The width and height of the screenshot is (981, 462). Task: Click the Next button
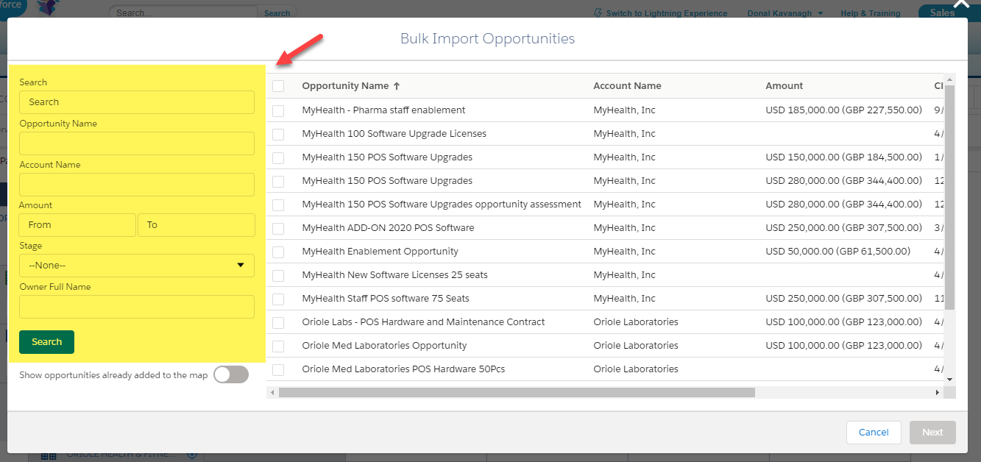coord(932,433)
